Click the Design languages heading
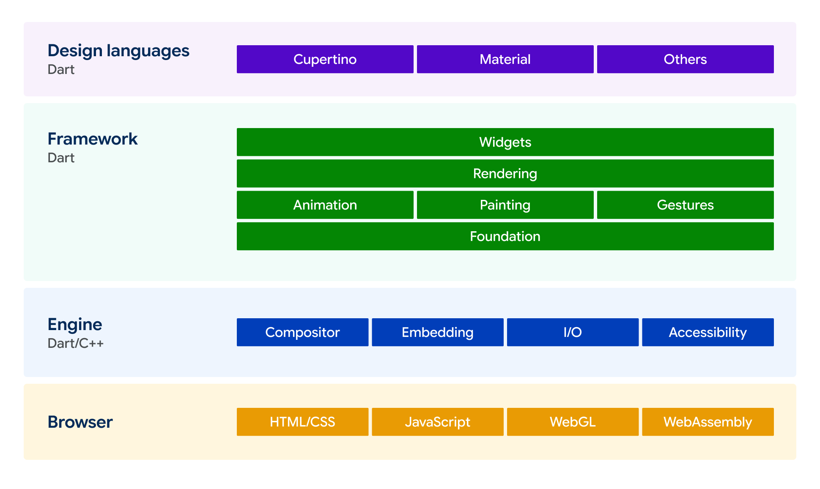The height and width of the screenshot is (489, 820). (118, 51)
